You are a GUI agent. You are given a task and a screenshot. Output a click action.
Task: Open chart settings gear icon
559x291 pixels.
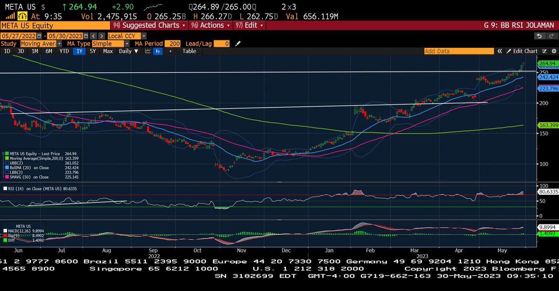tap(554, 51)
